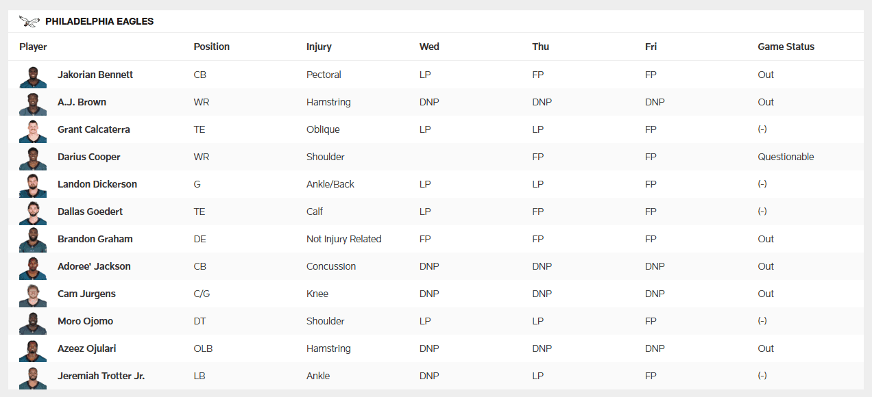Click the Player column header
This screenshot has width=872, height=397.
[x=33, y=47]
